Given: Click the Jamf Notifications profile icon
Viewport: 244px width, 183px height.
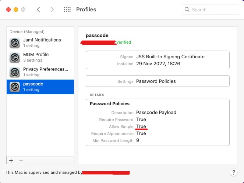Looking at the screenshot, I should (15, 43).
